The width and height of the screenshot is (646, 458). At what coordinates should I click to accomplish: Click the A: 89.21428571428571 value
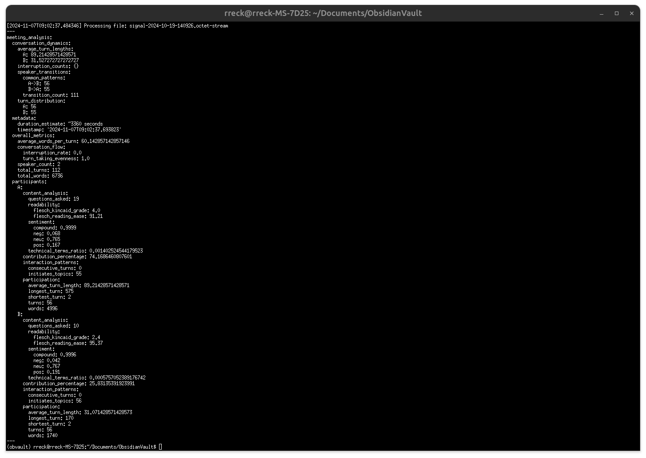(49, 55)
